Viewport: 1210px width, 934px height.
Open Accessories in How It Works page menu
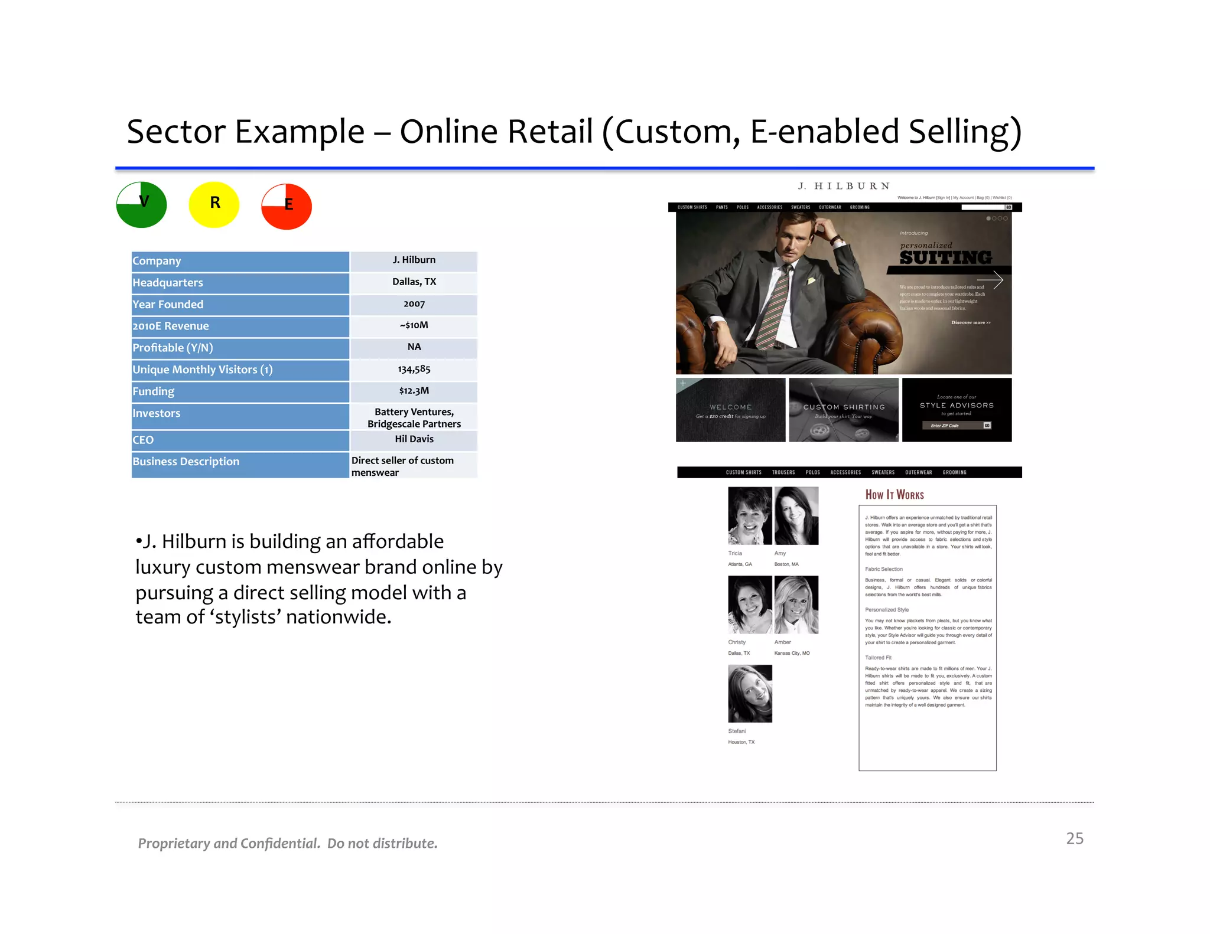(845, 472)
